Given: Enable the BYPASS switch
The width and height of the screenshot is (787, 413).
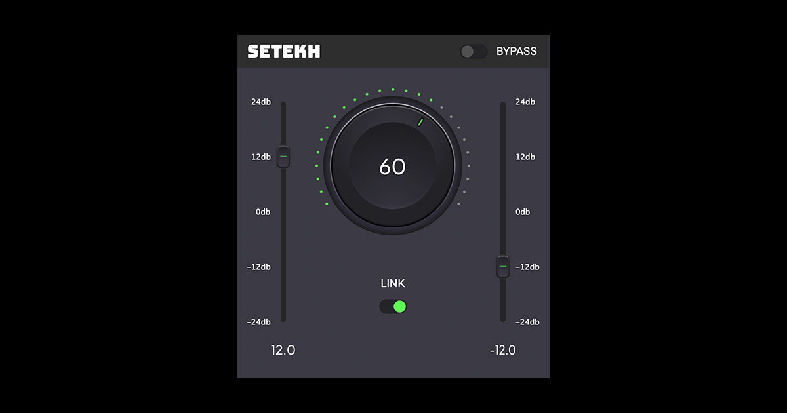Looking at the screenshot, I should tap(474, 50).
